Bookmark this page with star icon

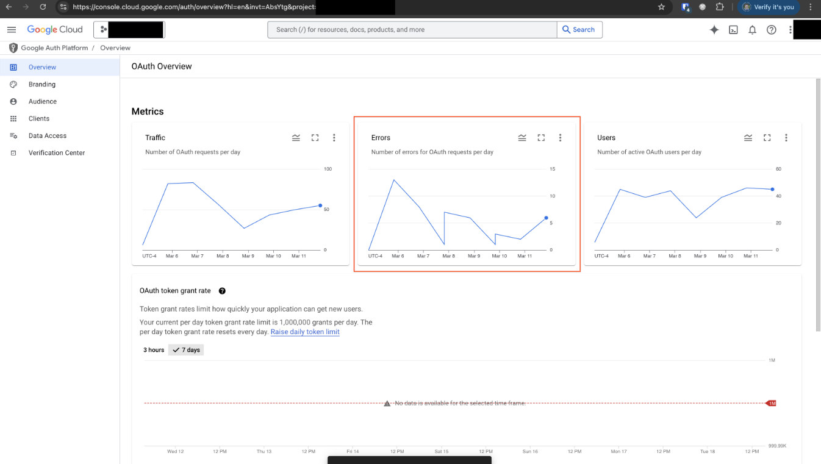662,7
